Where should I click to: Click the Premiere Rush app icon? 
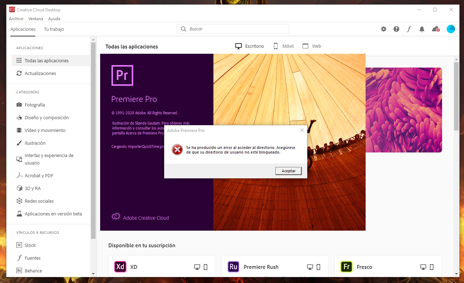pos(233,267)
